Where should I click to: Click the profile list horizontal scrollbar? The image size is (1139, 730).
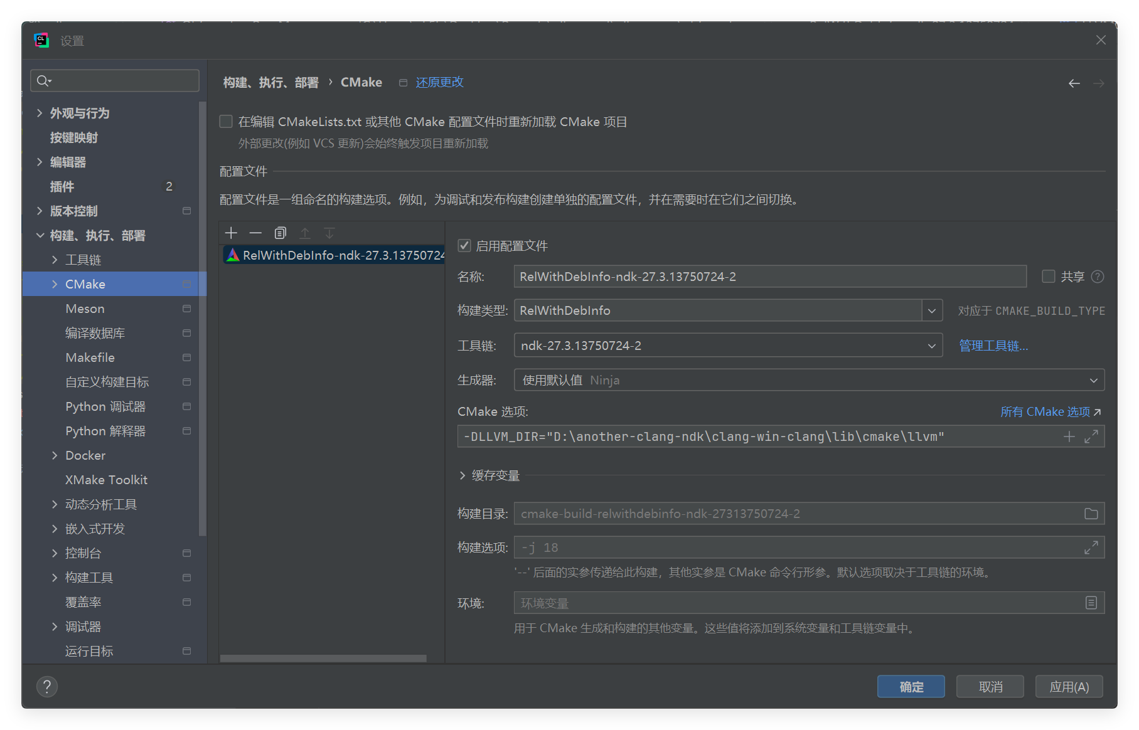(x=323, y=659)
